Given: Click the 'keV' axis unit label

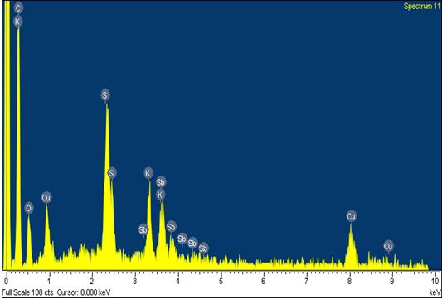Looking at the screenshot, I should point(435,293).
